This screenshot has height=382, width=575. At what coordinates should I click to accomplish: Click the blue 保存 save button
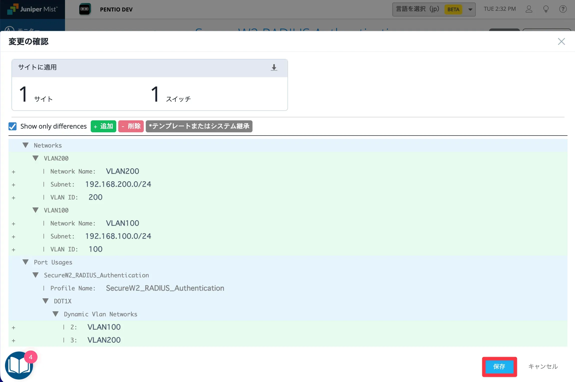[499, 367]
